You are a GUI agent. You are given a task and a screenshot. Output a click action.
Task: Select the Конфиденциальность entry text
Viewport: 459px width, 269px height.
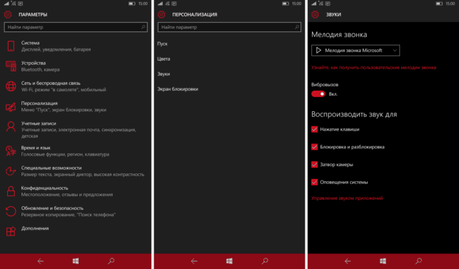(44, 188)
